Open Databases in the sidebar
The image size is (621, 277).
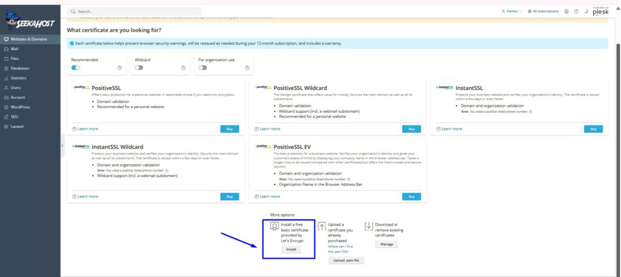tap(30, 68)
